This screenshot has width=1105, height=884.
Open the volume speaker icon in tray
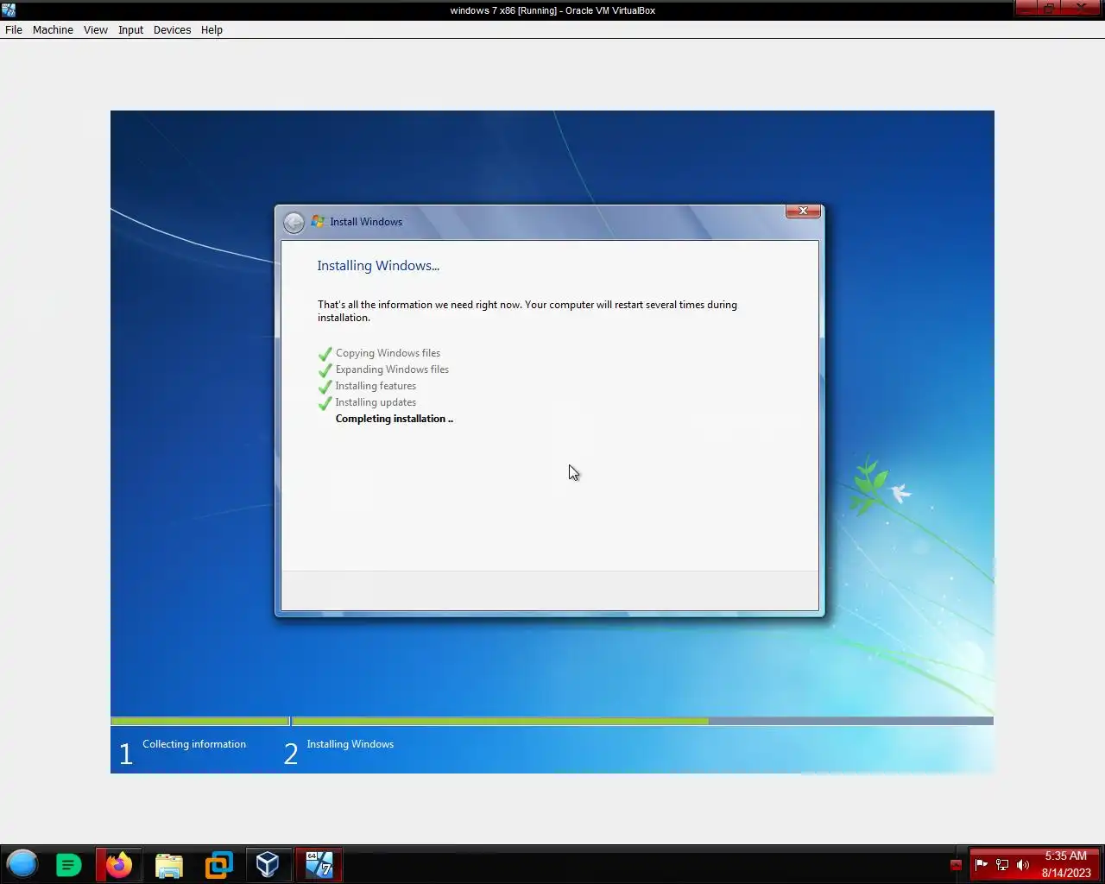click(x=1023, y=865)
